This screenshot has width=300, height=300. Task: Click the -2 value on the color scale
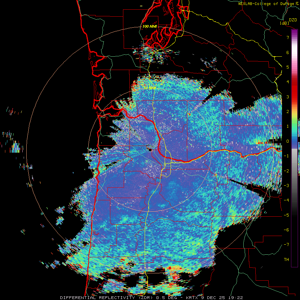tap(286, 171)
